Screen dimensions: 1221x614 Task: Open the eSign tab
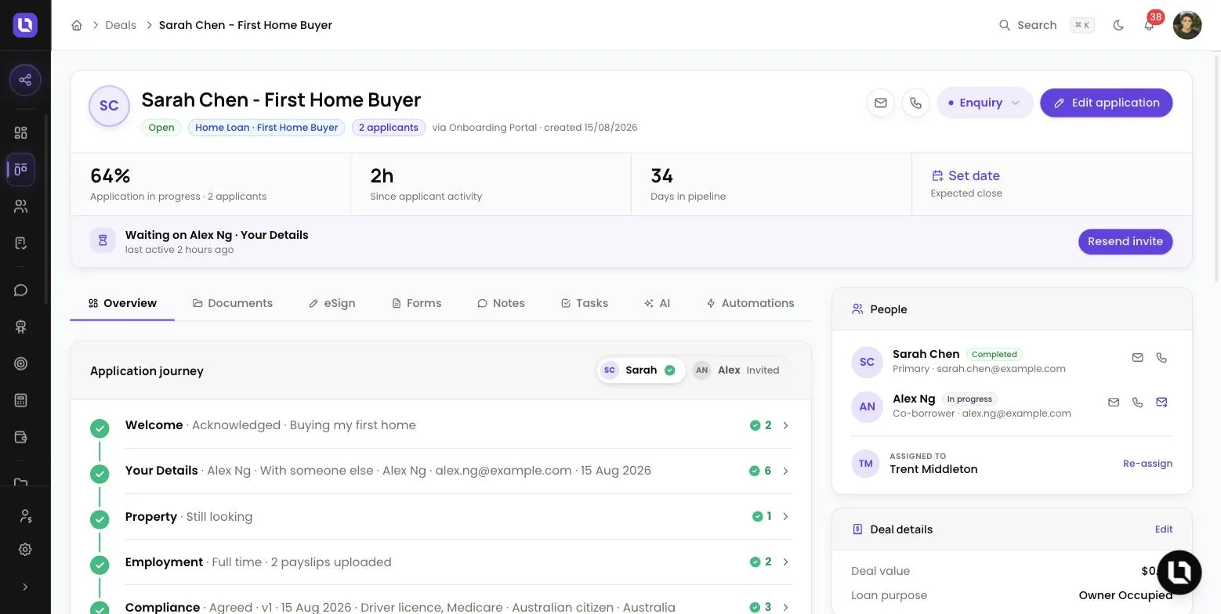point(332,303)
